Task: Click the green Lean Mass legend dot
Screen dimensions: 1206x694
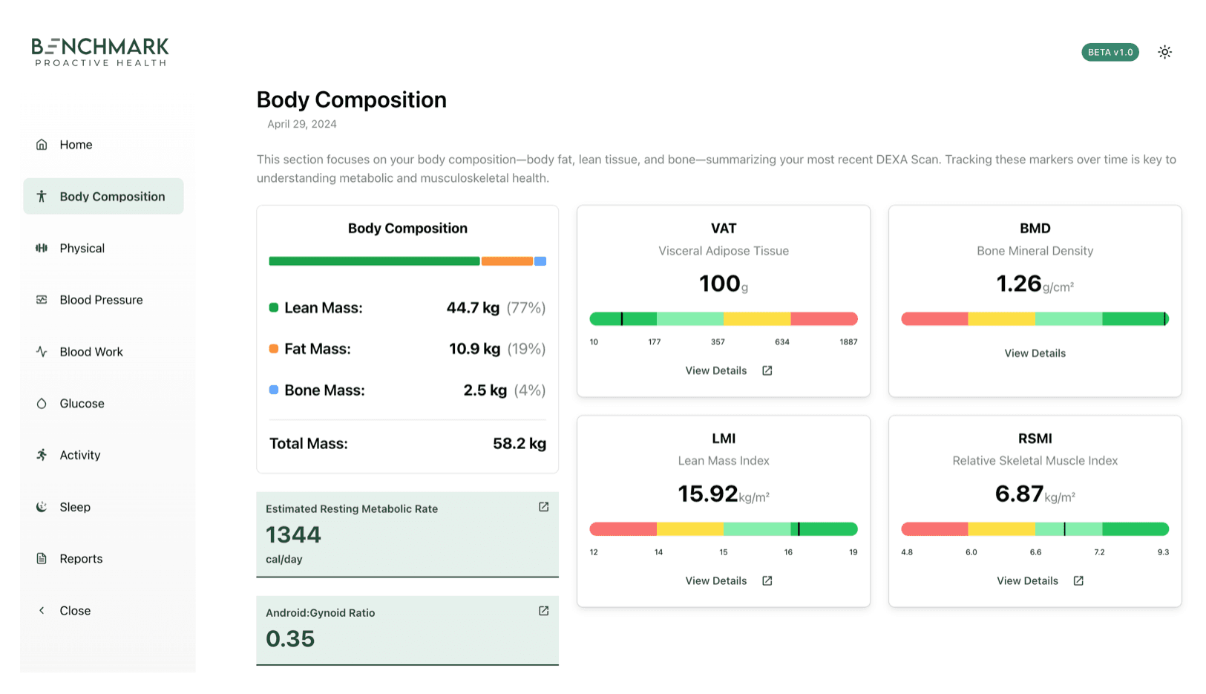Action: (274, 307)
